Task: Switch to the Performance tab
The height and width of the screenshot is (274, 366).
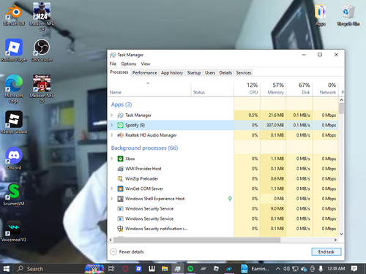Action: [x=145, y=73]
